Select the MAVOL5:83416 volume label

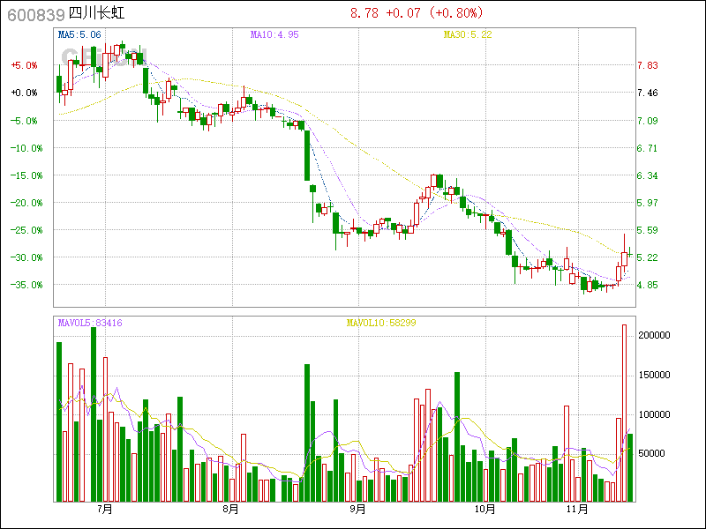(x=90, y=324)
